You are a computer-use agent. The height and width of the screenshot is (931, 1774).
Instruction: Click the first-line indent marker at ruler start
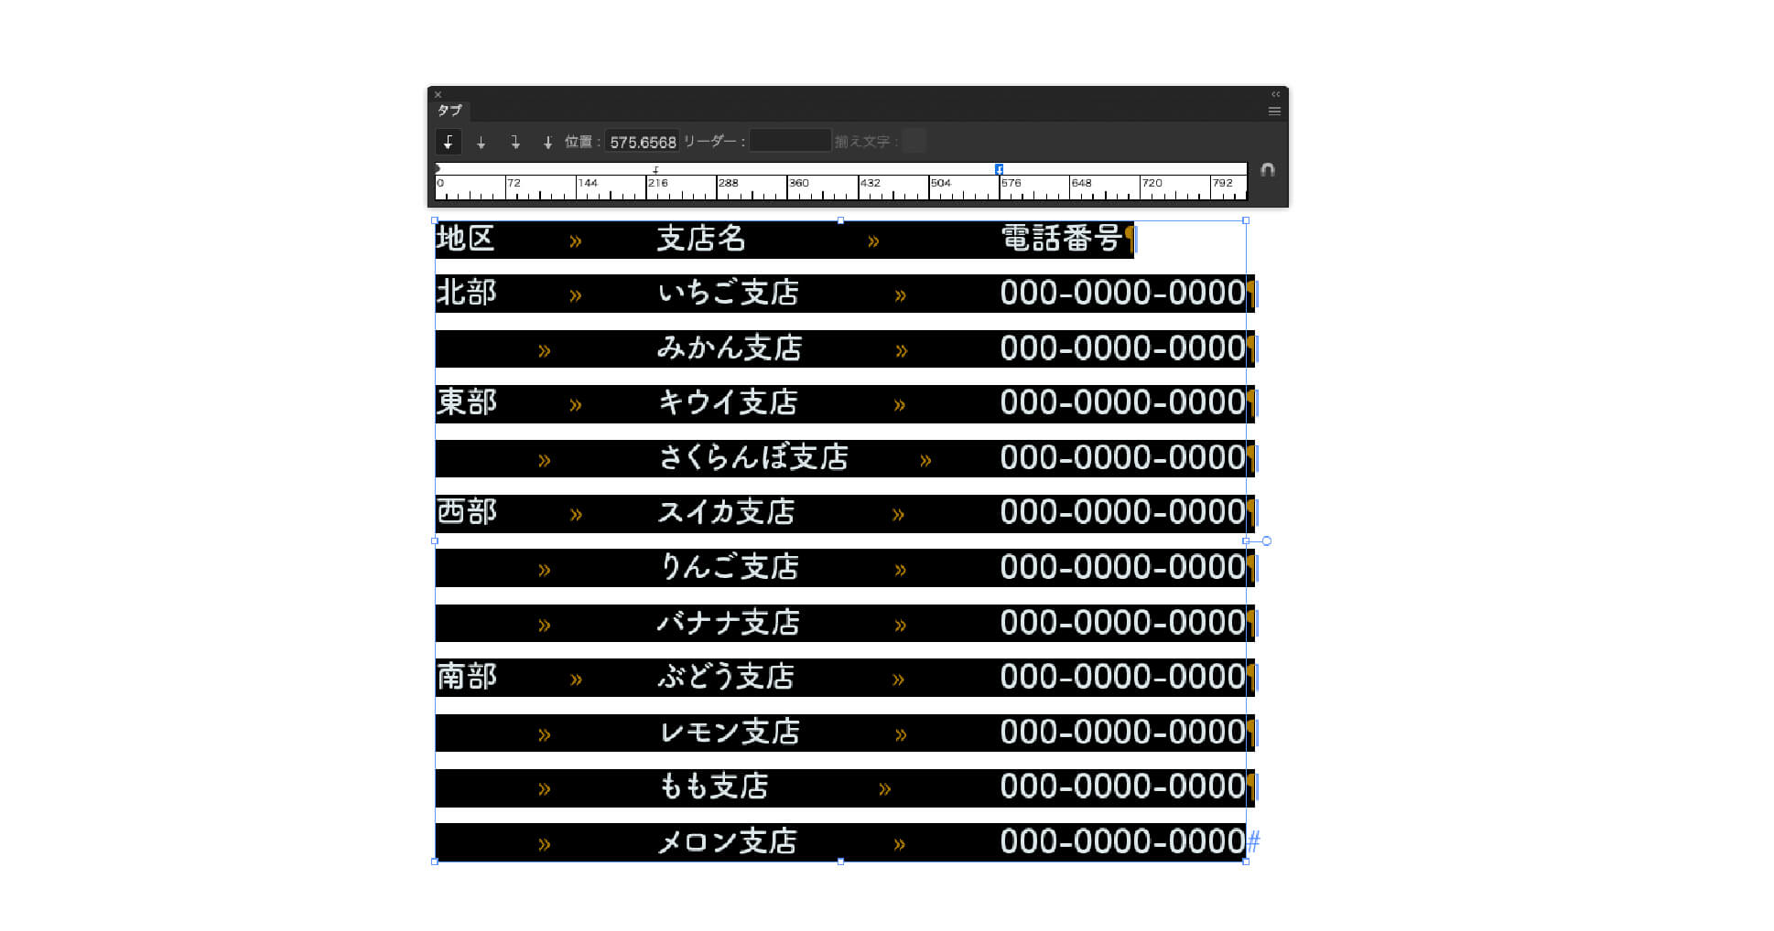coord(438,168)
